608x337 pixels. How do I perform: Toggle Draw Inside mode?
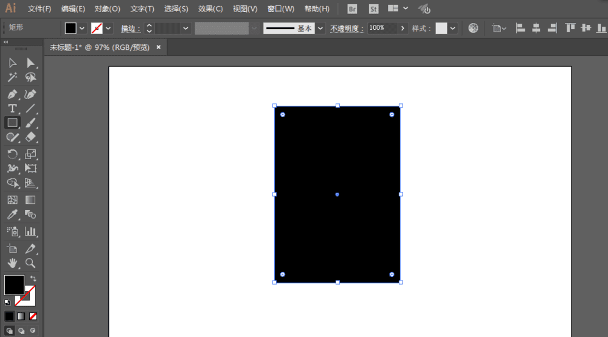point(33,331)
